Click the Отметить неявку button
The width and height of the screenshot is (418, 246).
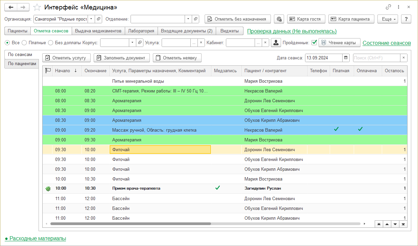pyautogui.click(x=177, y=58)
